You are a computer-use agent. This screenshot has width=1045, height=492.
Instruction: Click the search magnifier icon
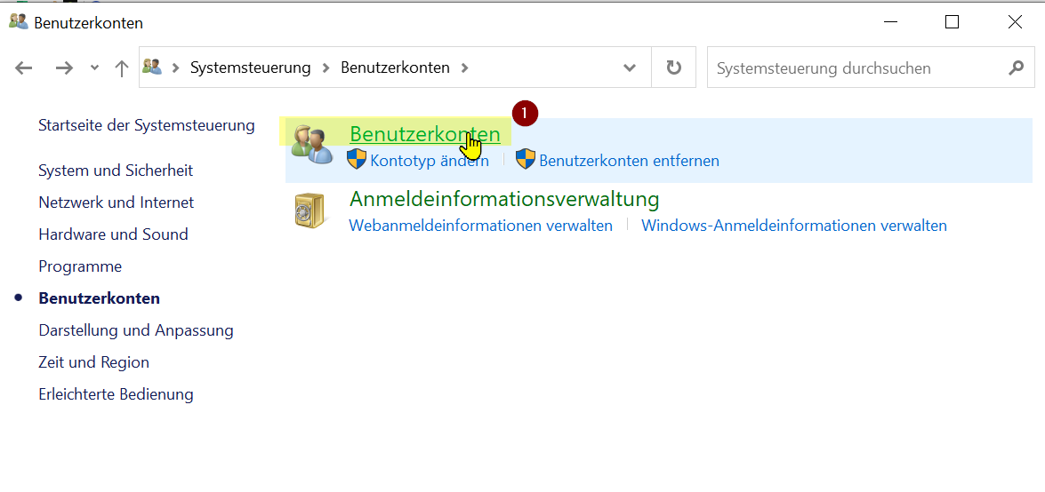point(1017,68)
